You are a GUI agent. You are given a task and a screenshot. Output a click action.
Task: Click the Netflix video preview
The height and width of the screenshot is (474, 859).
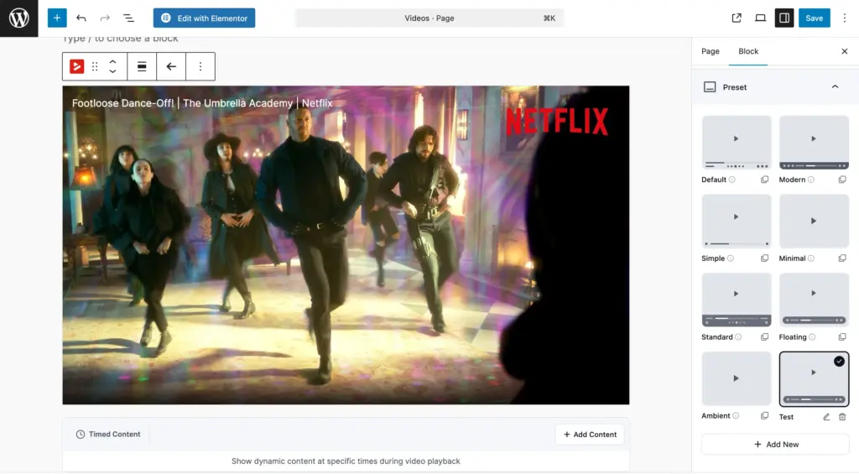point(346,245)
